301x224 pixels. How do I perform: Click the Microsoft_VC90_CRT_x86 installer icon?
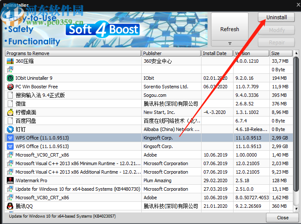[10, 155]
